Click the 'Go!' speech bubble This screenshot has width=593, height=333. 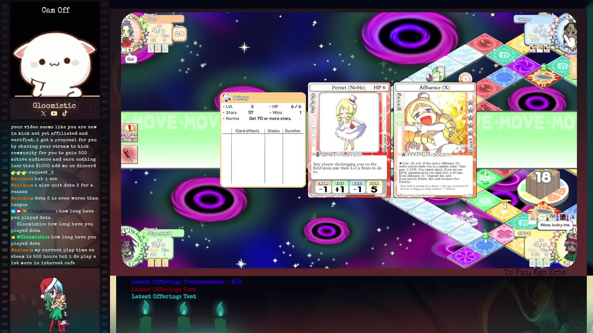[x=131, y=59]
